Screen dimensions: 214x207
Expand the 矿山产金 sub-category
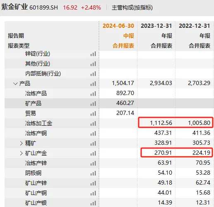click(x=22, y=153)
